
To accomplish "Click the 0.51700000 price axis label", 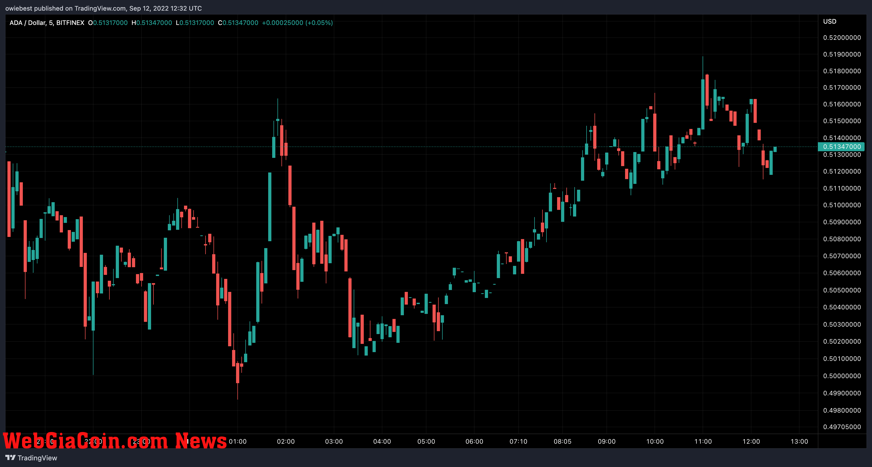I will (842, 88).
